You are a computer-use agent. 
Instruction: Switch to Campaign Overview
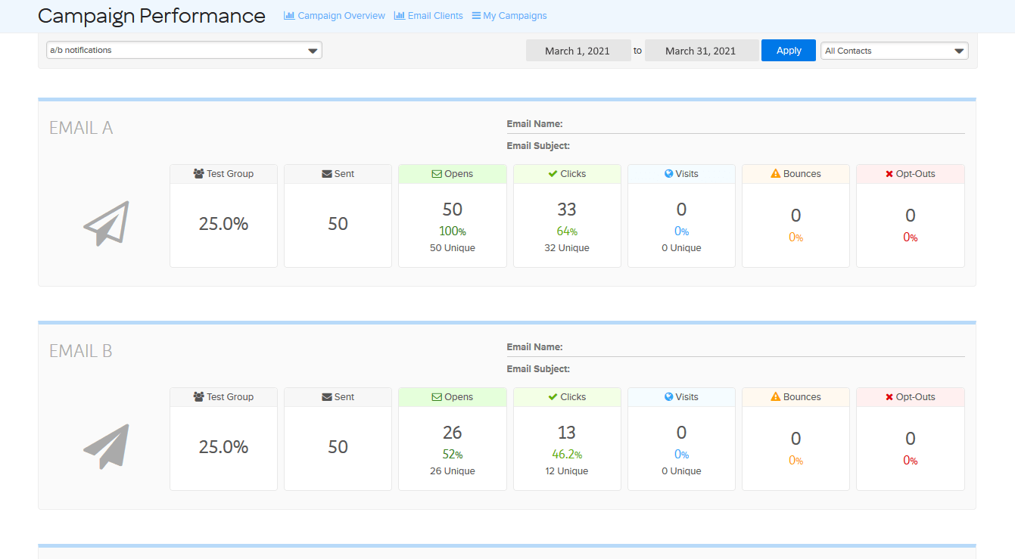pos(334,15)
